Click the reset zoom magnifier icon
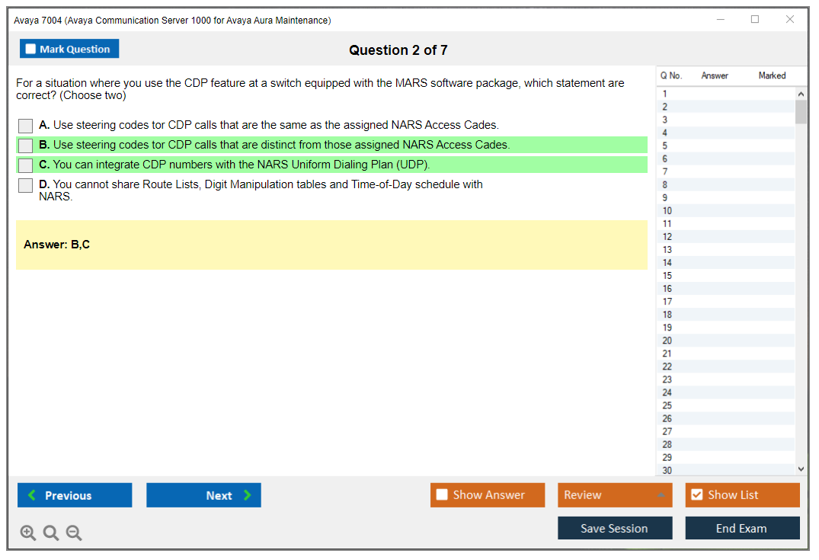Screen dimensions: 819x560 pyautogui.click(x=51, y=533)
